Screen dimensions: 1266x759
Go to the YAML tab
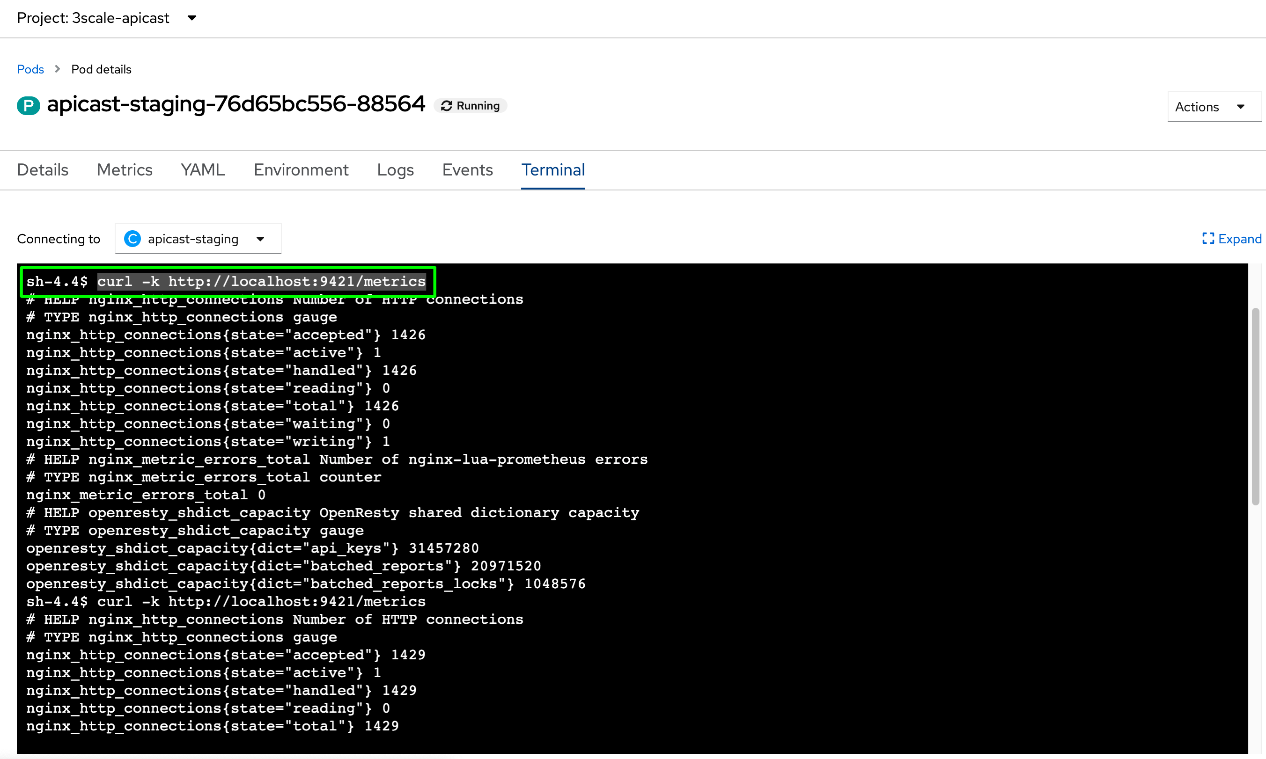click(203, 170)
